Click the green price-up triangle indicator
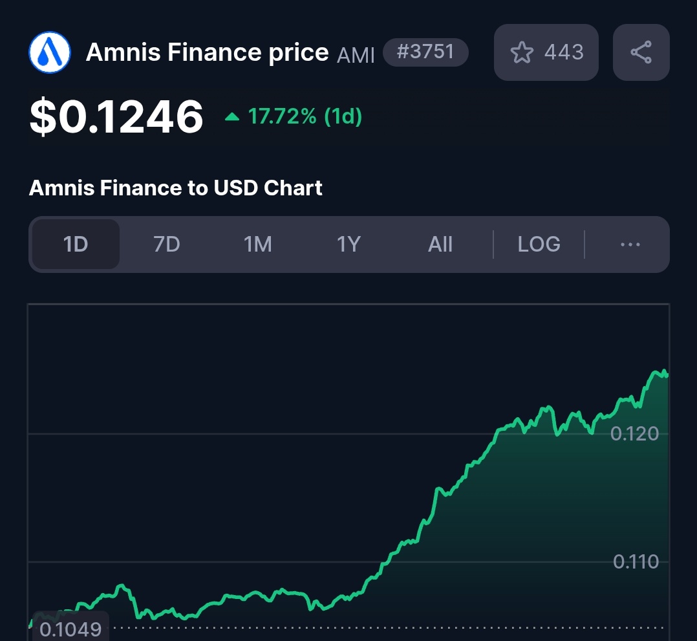This screenshot has height=641, width=697. [232, 117]
